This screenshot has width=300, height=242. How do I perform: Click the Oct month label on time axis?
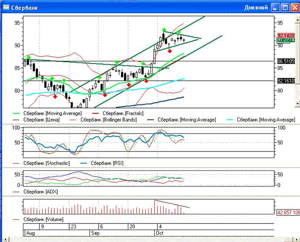point(160,233)
